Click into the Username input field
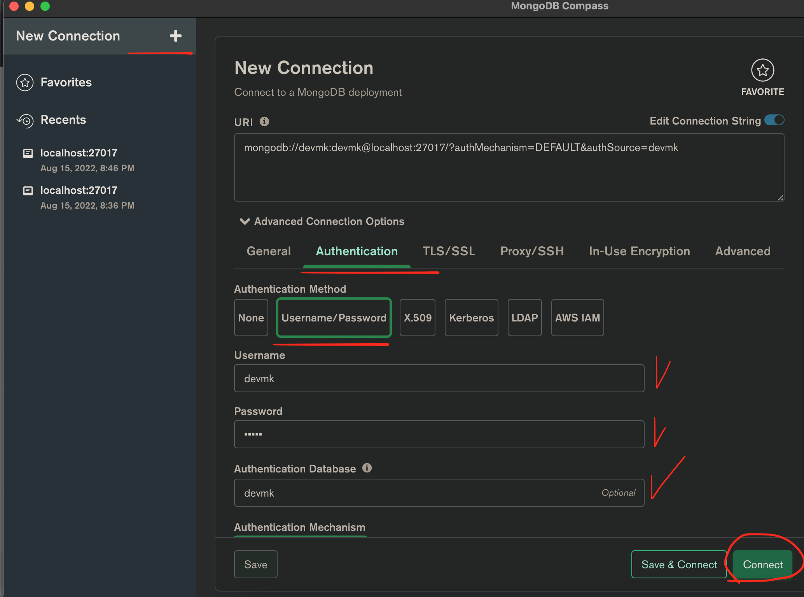The width and height of the screenshot is (804, 597). point(439,378)
